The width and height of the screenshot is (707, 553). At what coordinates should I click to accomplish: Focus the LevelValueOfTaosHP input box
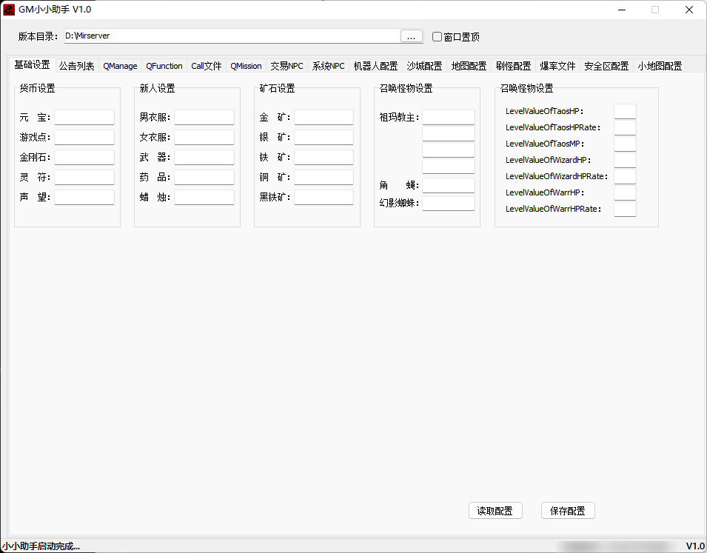(x=625, y=111)
